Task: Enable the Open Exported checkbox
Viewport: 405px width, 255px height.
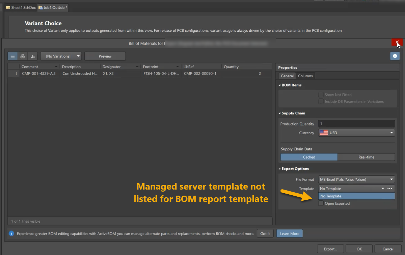Action: 321,203
